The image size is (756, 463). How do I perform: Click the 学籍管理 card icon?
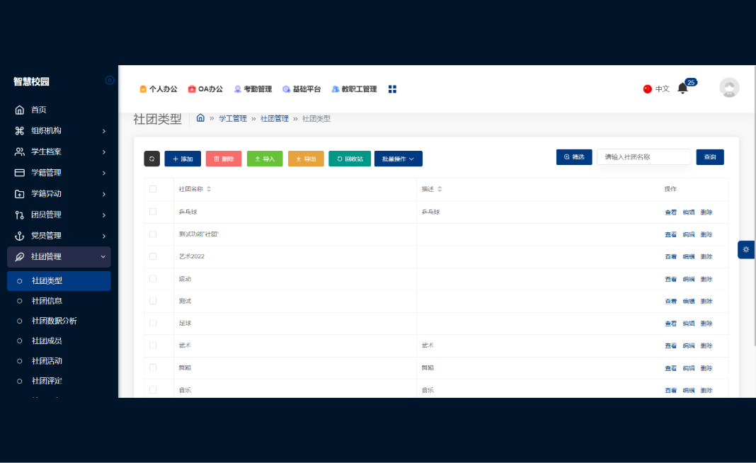tap(19, 173)
